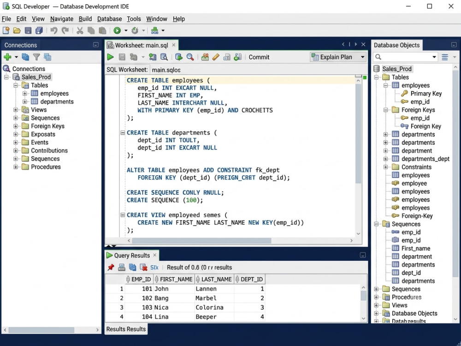Click the search magnifier in Database Objects field
This screenshot has height=346, width=461.
coord(378,57)
